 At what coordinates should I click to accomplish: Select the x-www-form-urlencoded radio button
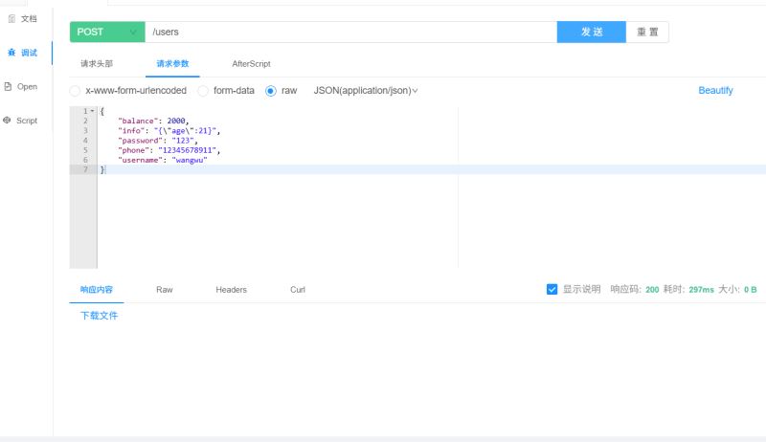(75, 91)
